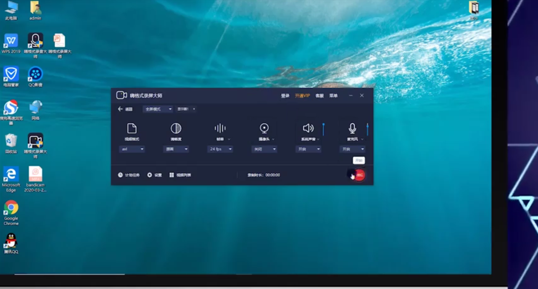Expand the chevron beside system sound label
This screenshot has height=289, width=538.
(x=318, y=139)
